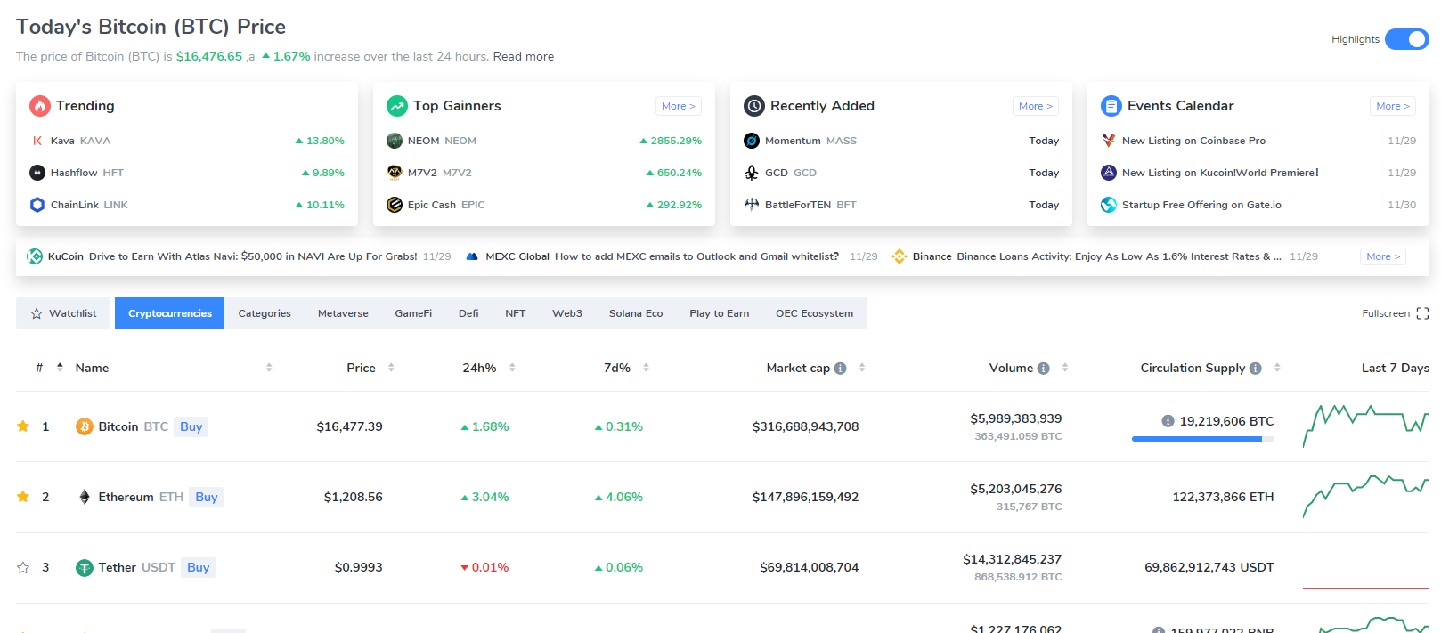
Task: Open More in the news ticker bar
Action: (x=1383, y=256)
